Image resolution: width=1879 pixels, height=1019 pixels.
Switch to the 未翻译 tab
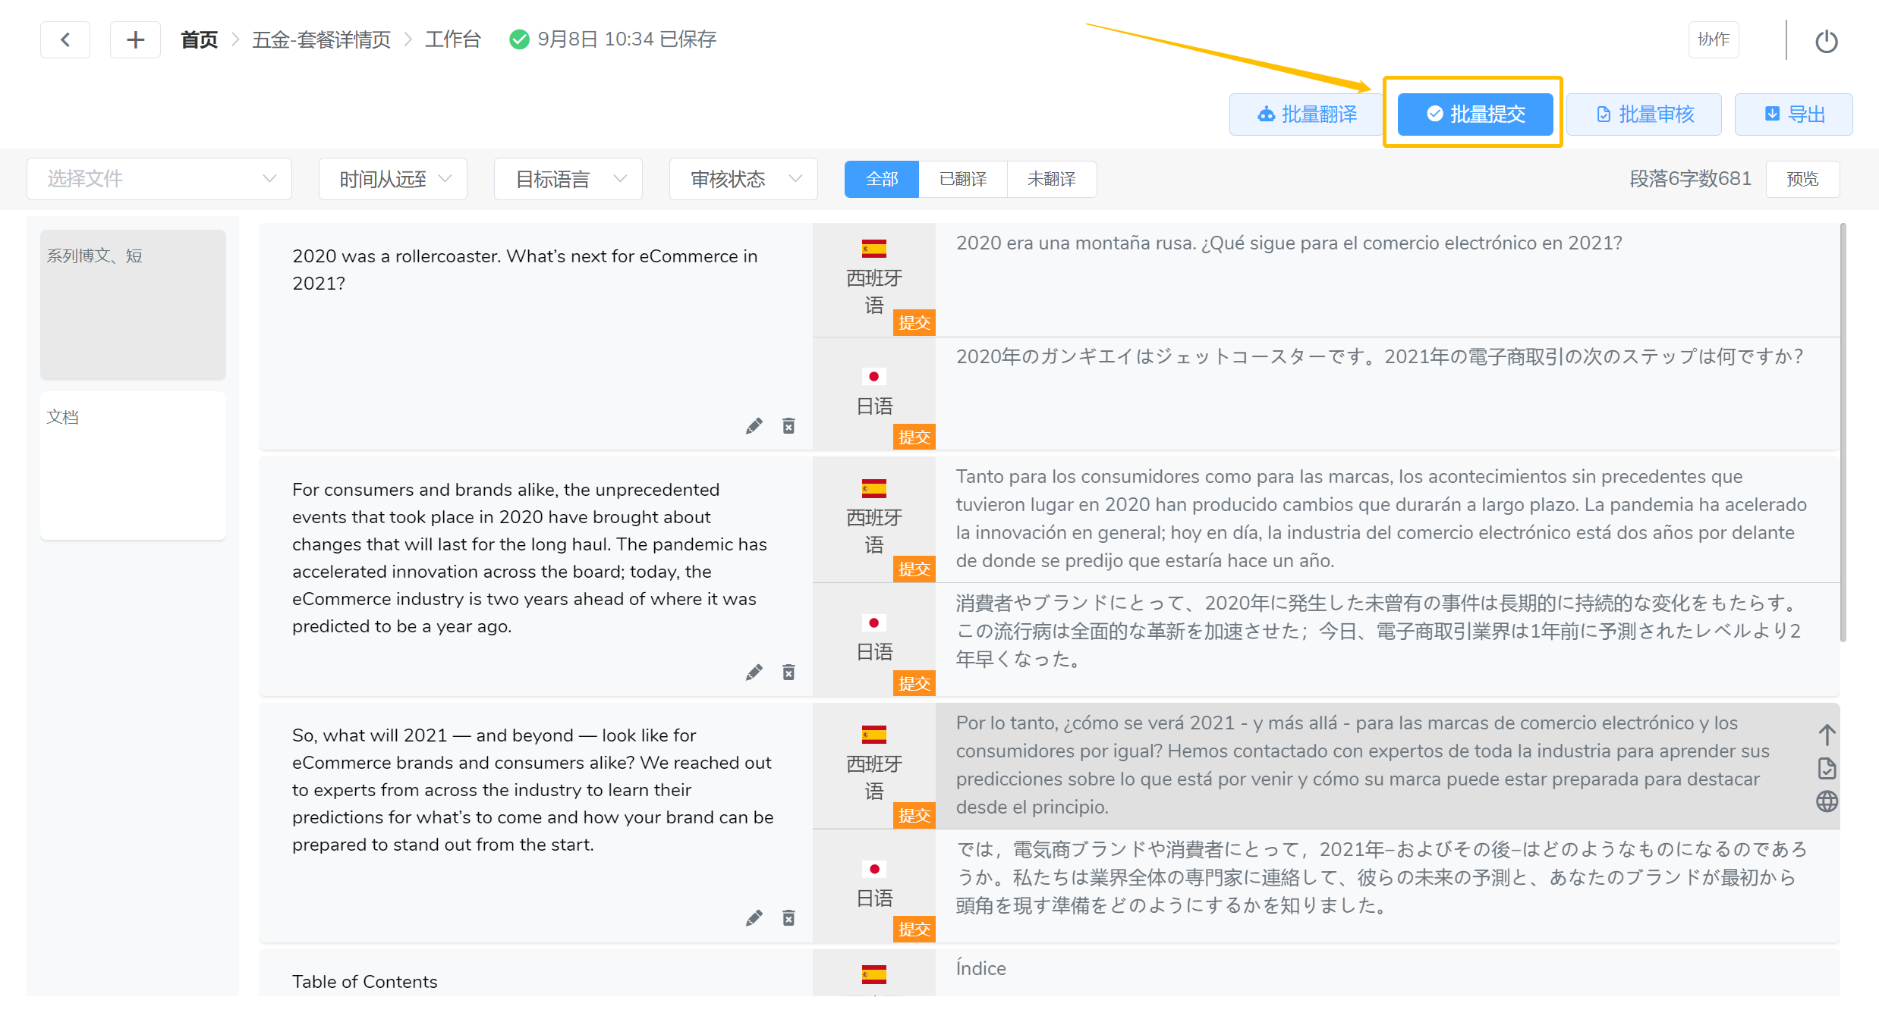coord(1052,179)
